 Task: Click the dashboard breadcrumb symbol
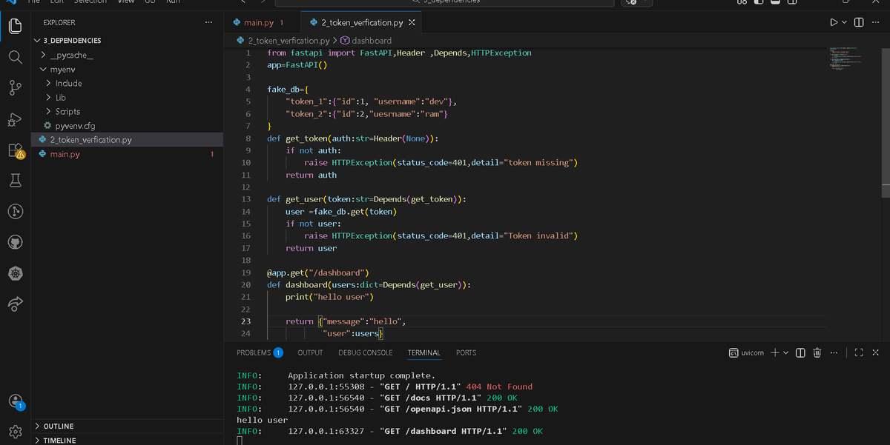(x=366, y=40)
